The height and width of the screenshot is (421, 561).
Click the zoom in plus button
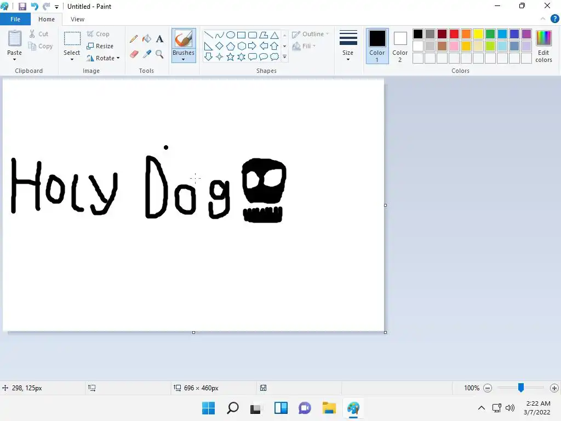[x=554, y=388]
